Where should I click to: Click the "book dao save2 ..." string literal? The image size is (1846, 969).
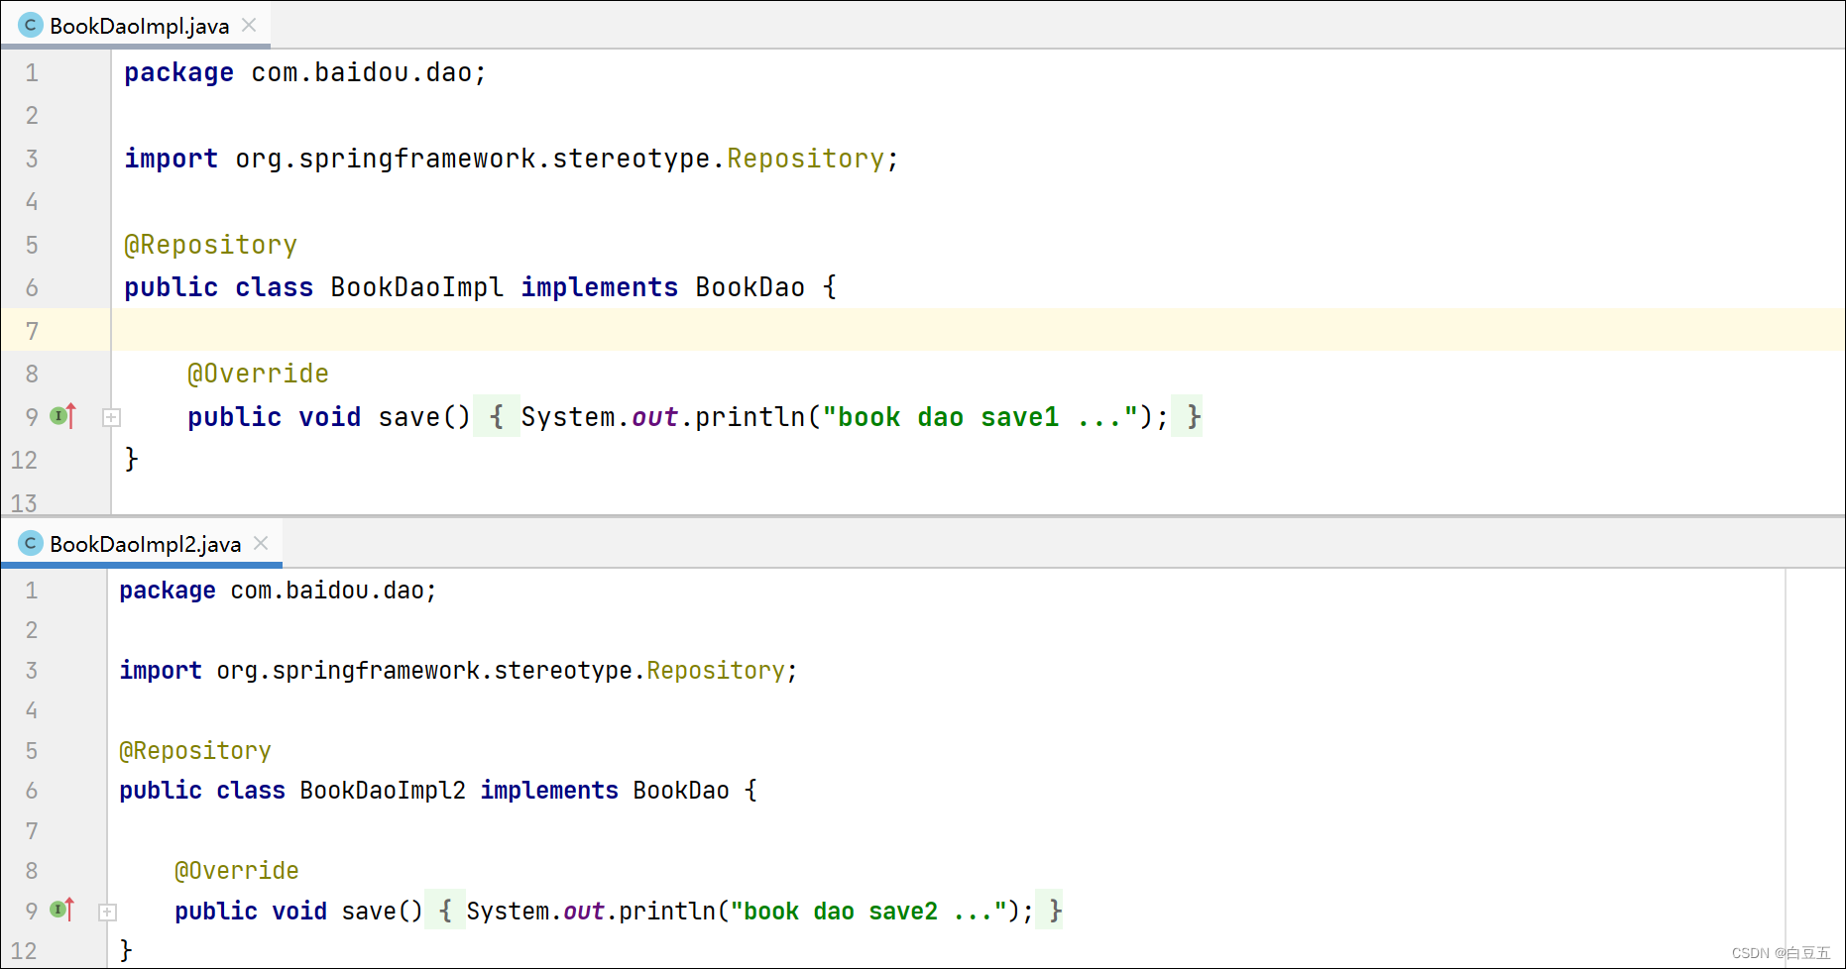(x=868, y=912)
